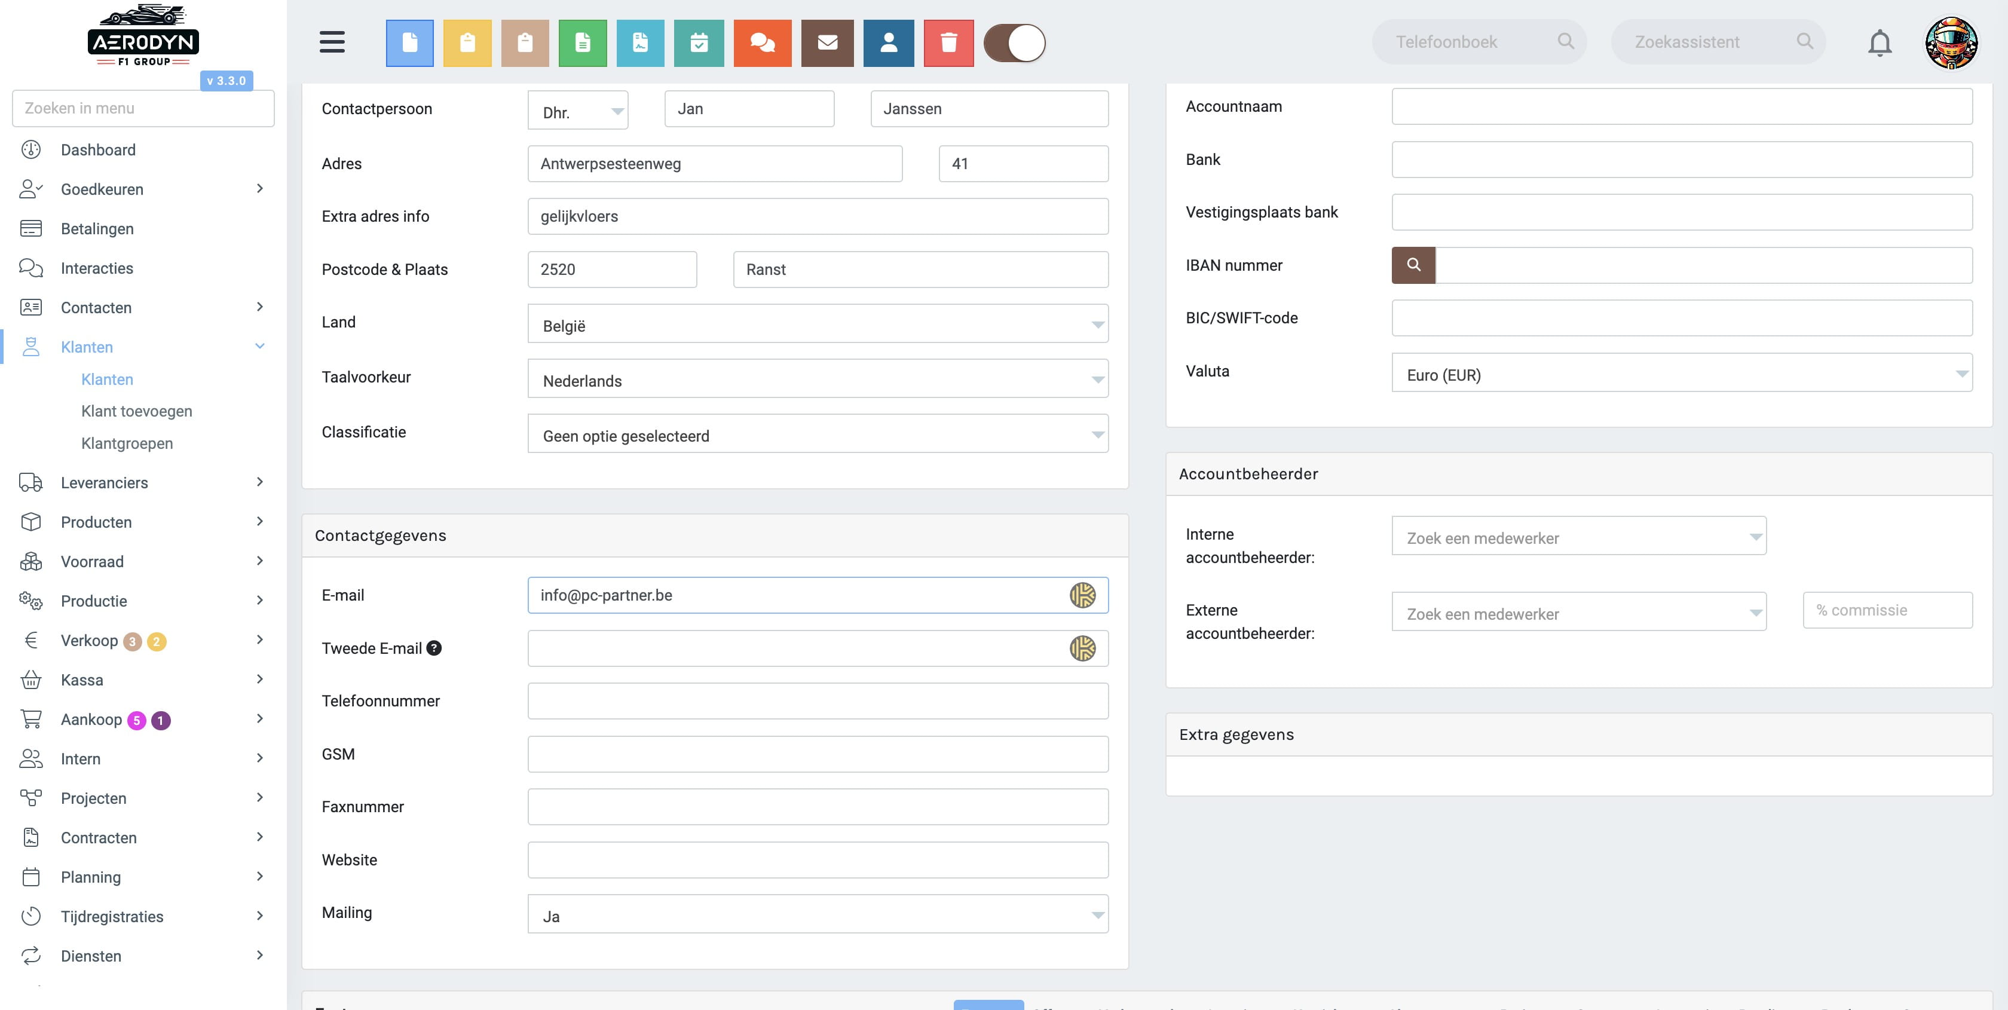The width and height of the screenshot is (2008, 1010).
Task: Click the Intern people icon
Action: tap(31, 759)
